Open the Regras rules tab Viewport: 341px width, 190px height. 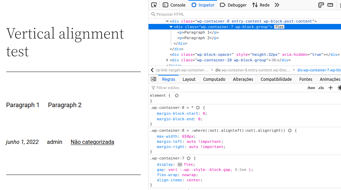169,79
